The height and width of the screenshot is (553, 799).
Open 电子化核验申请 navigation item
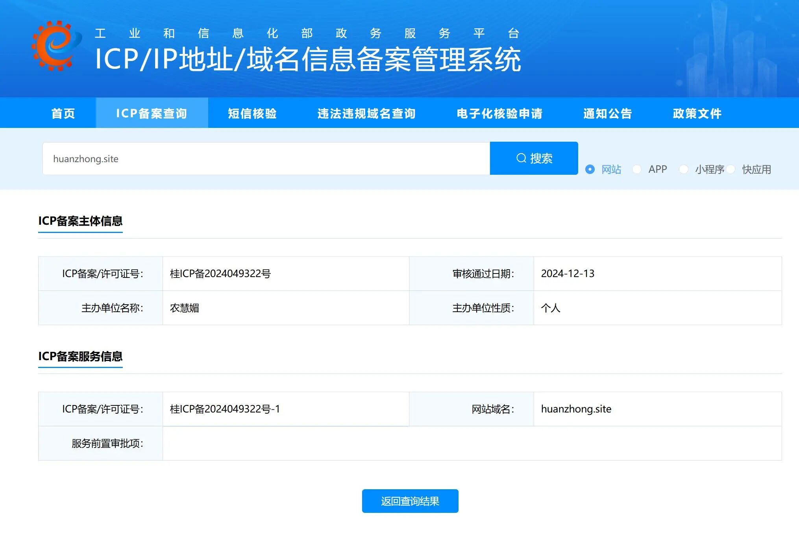[499, 113]
